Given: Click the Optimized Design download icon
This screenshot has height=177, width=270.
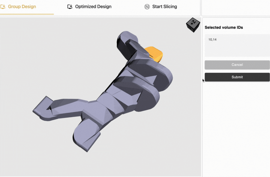Looking at the screenshot, I should 70,7.
